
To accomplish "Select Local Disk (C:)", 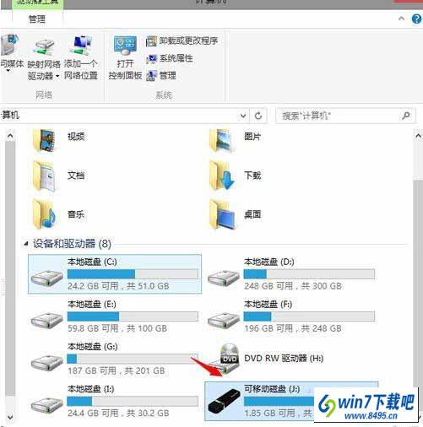I will point(115,274).
